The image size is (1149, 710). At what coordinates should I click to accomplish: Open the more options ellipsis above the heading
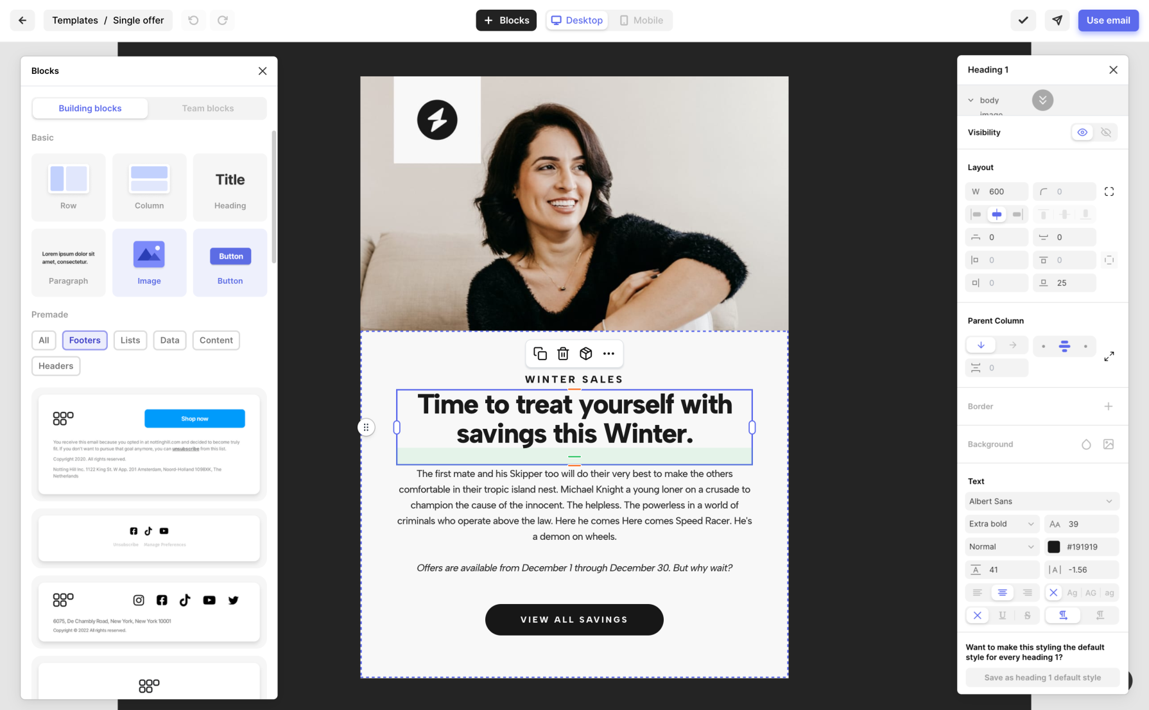click(609, 354)
